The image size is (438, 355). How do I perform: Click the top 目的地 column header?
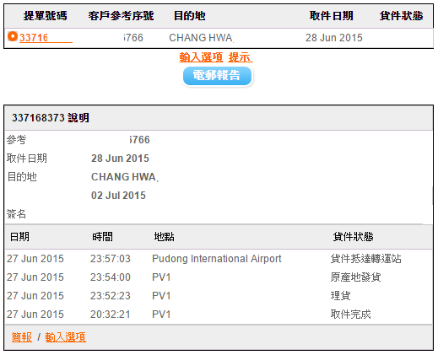coord(190,16)
